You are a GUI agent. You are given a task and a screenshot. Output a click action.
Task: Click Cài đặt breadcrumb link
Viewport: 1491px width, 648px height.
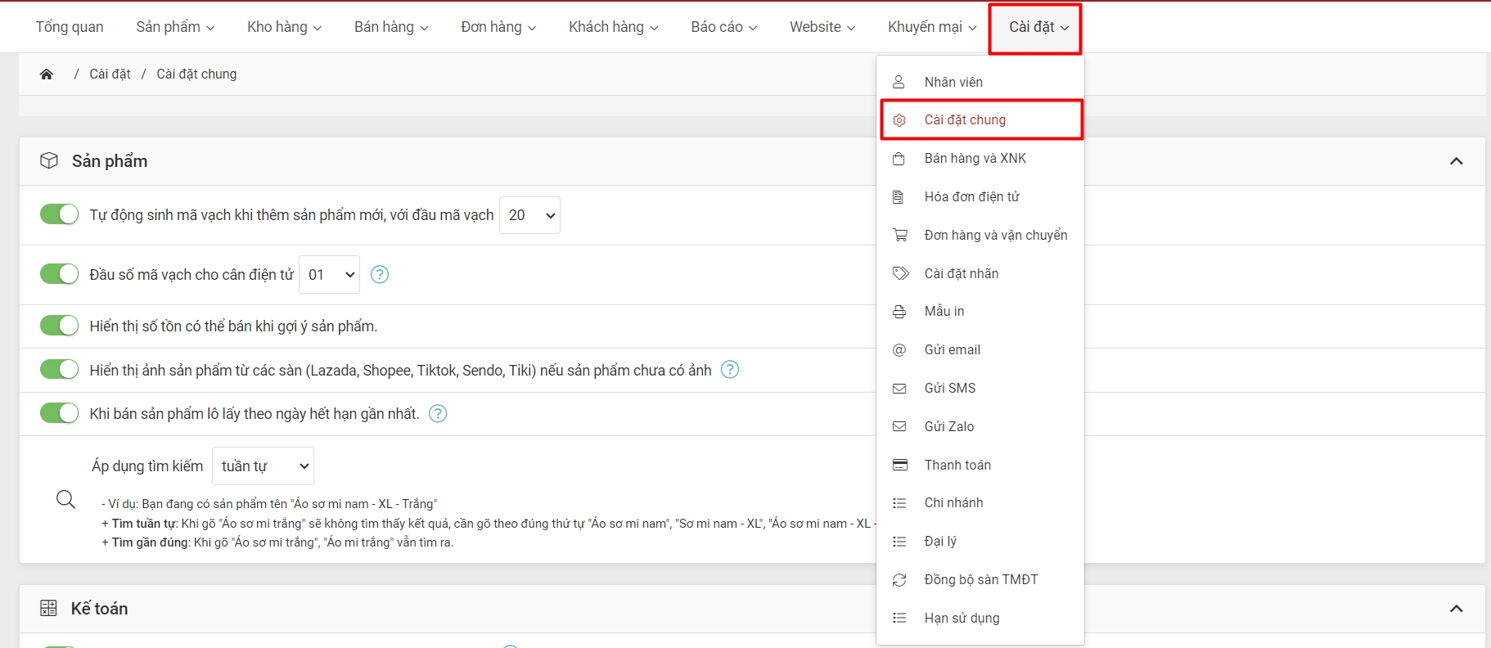pyautogui.click(x=110, y=74)
